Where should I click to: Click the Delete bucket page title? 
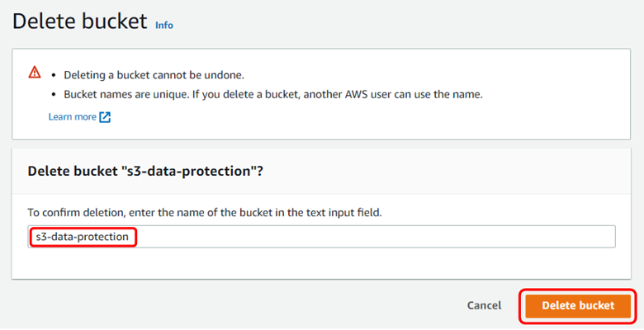pos(79,21)
